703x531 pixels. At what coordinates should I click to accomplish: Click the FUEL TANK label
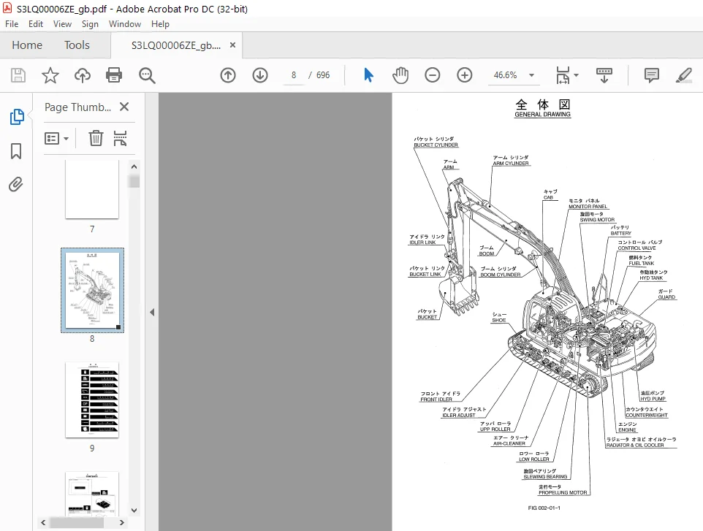(x=641, y=264)
